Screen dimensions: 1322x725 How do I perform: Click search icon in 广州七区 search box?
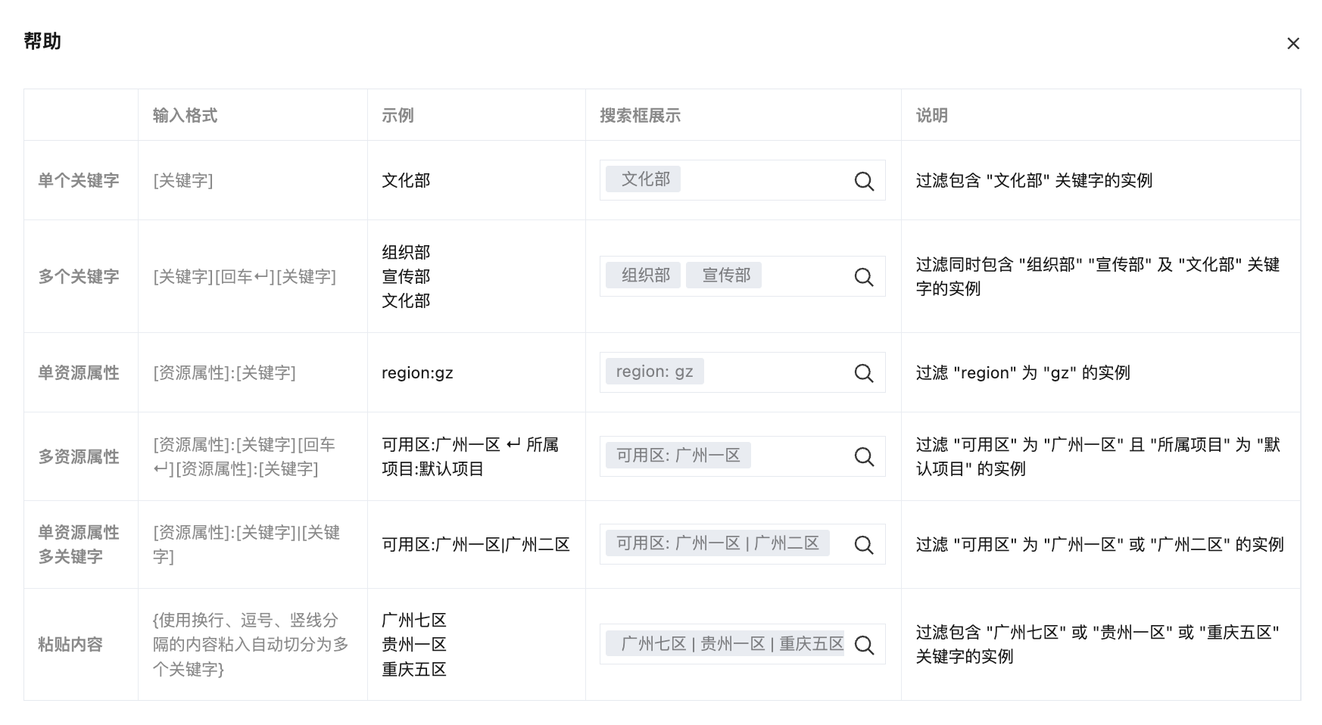coord(864,645)
